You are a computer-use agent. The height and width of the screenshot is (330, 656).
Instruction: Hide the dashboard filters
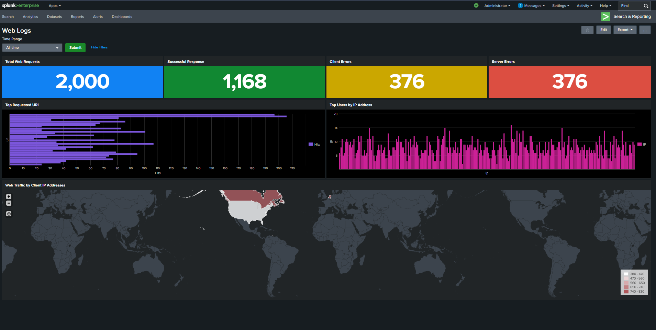[99, 47]
